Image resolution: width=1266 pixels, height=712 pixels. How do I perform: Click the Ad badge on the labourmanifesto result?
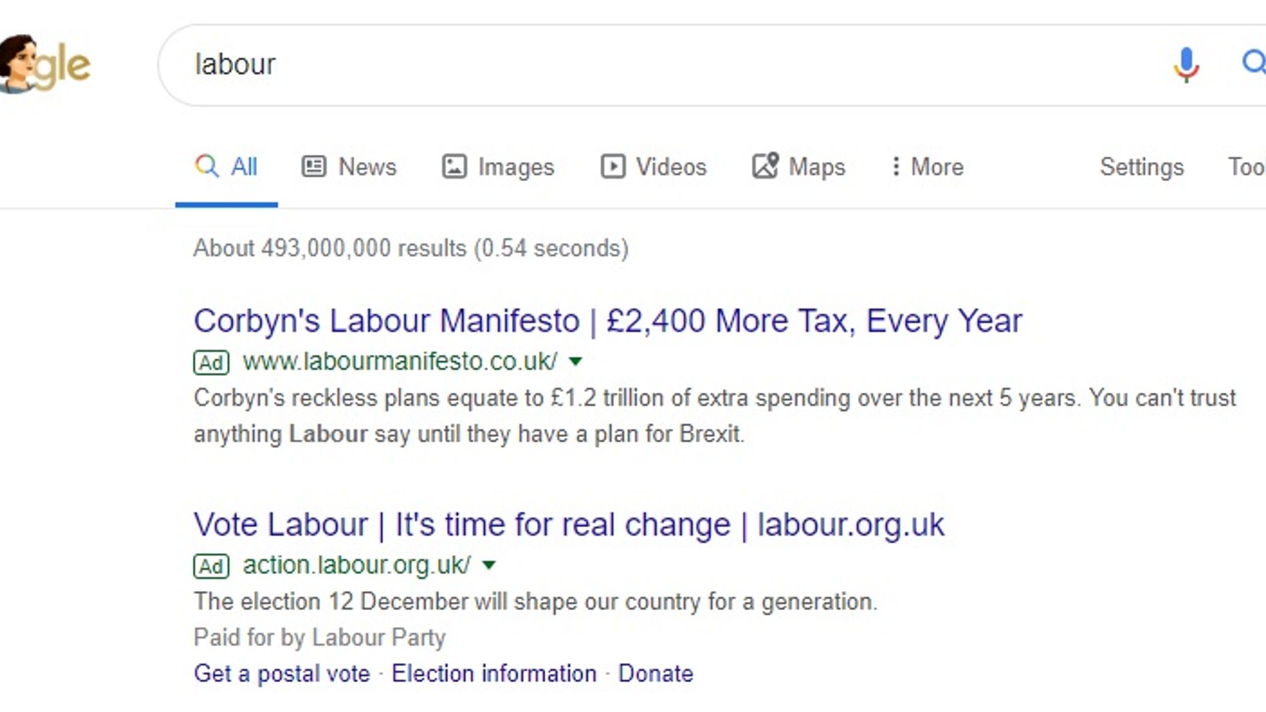click(211, 362)
